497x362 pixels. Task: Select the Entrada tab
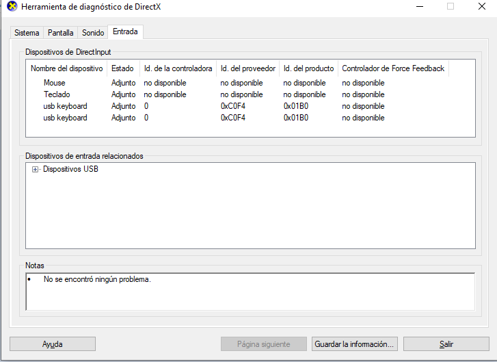pos(125,31)
